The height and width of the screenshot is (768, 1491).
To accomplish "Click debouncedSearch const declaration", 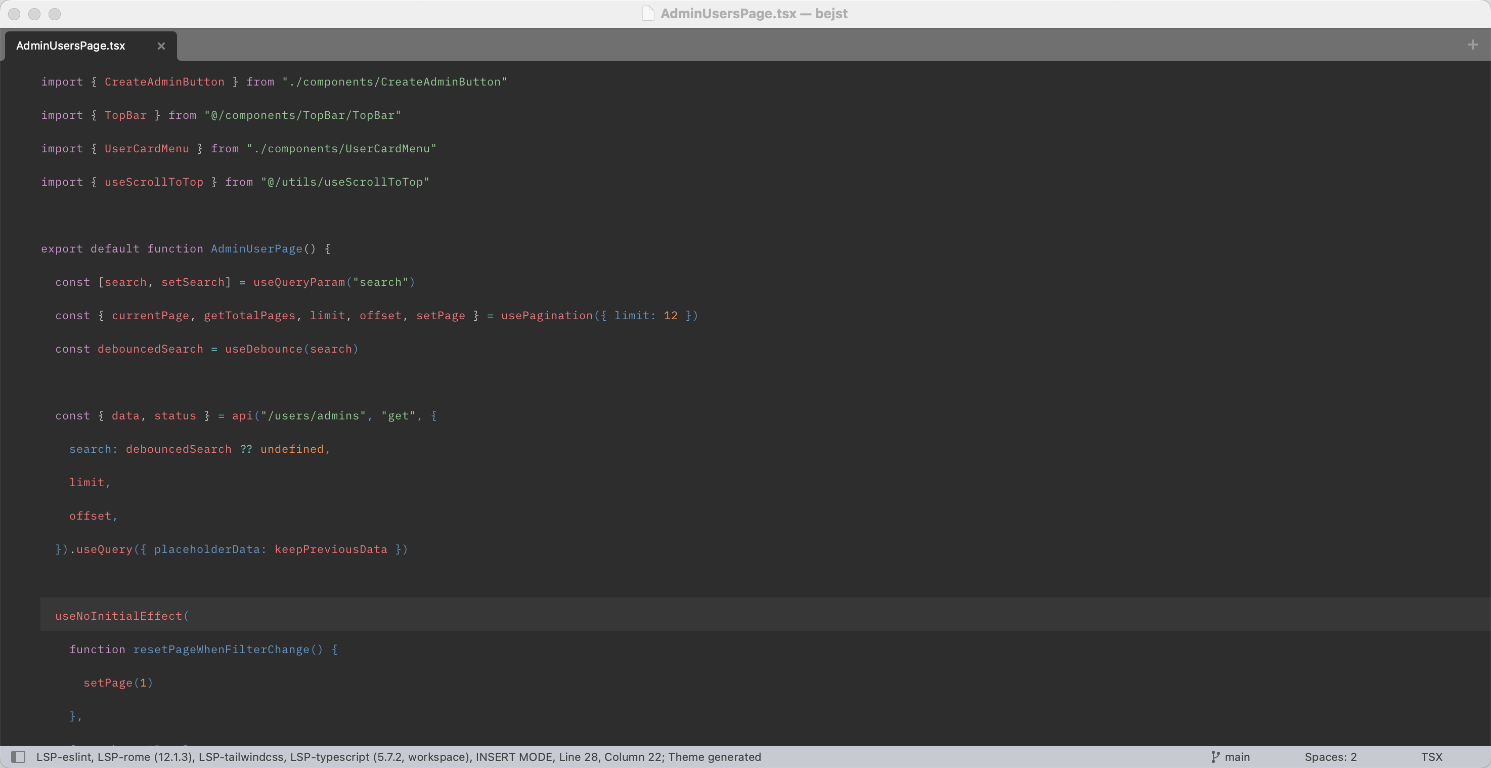I will coord(151,349).
